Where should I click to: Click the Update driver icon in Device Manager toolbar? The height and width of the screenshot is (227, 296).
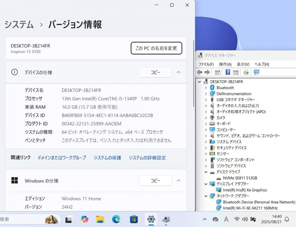click(x=246, y=72)
